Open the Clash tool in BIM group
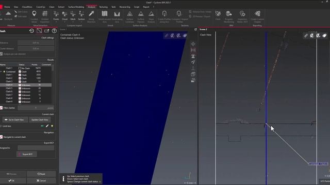 tap(218, 15)
